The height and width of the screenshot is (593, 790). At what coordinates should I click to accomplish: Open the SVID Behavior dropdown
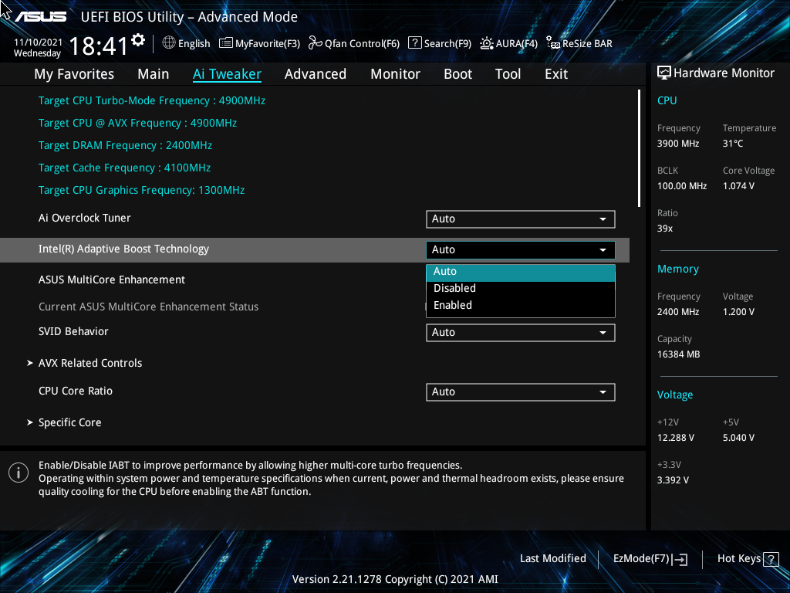pyautogui.click(x=521, y=333)
